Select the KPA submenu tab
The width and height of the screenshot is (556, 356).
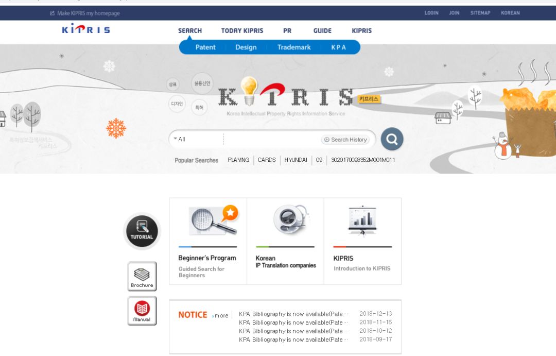(x=338, y=47)
